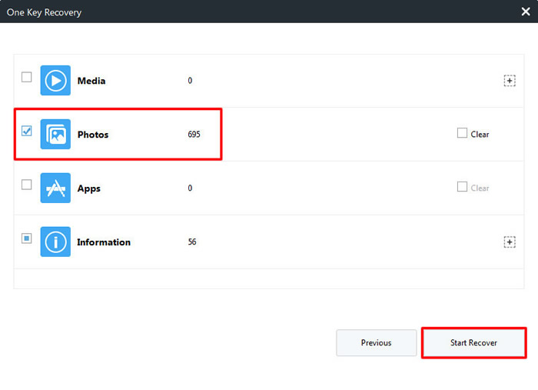Expand the Media category details

[510, 81]
